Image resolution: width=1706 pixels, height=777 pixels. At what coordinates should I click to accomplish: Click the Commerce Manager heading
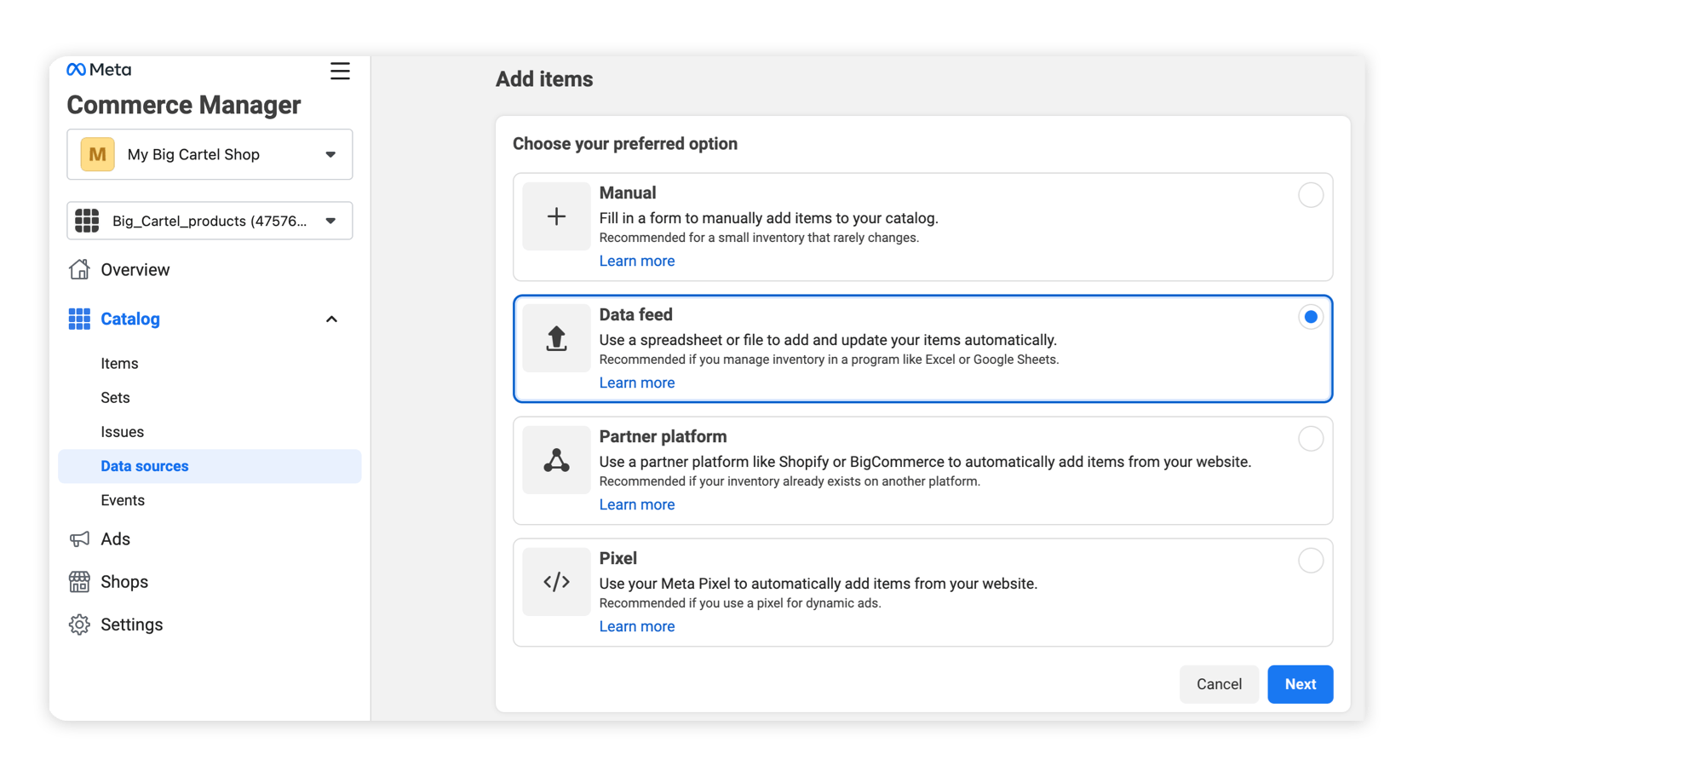pos(184,105)
